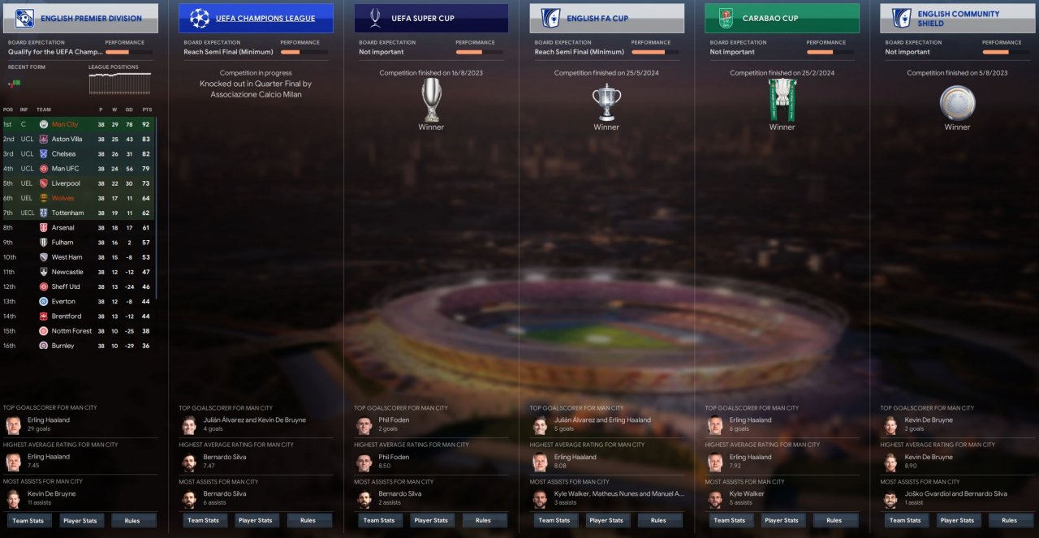Screen dimensions: 1039x538
Task: Click the league positions history graph
Action: click(x=120, y=83)
